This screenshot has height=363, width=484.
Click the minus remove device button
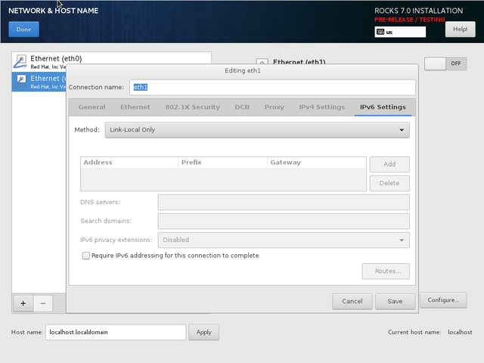(42, 302)
